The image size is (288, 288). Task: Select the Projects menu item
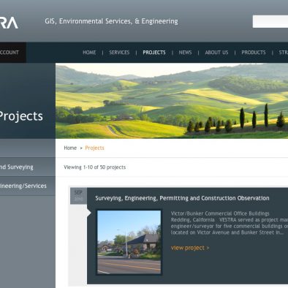(x=154, y=53)
